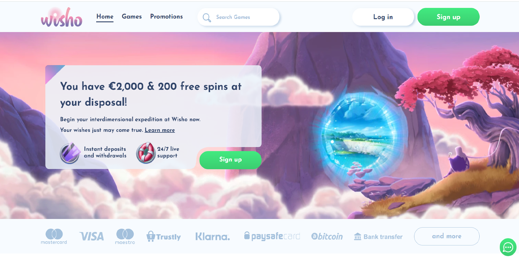Click the Bitcoin payment logo
Viewport: 519px width, 260px height.
327,237
